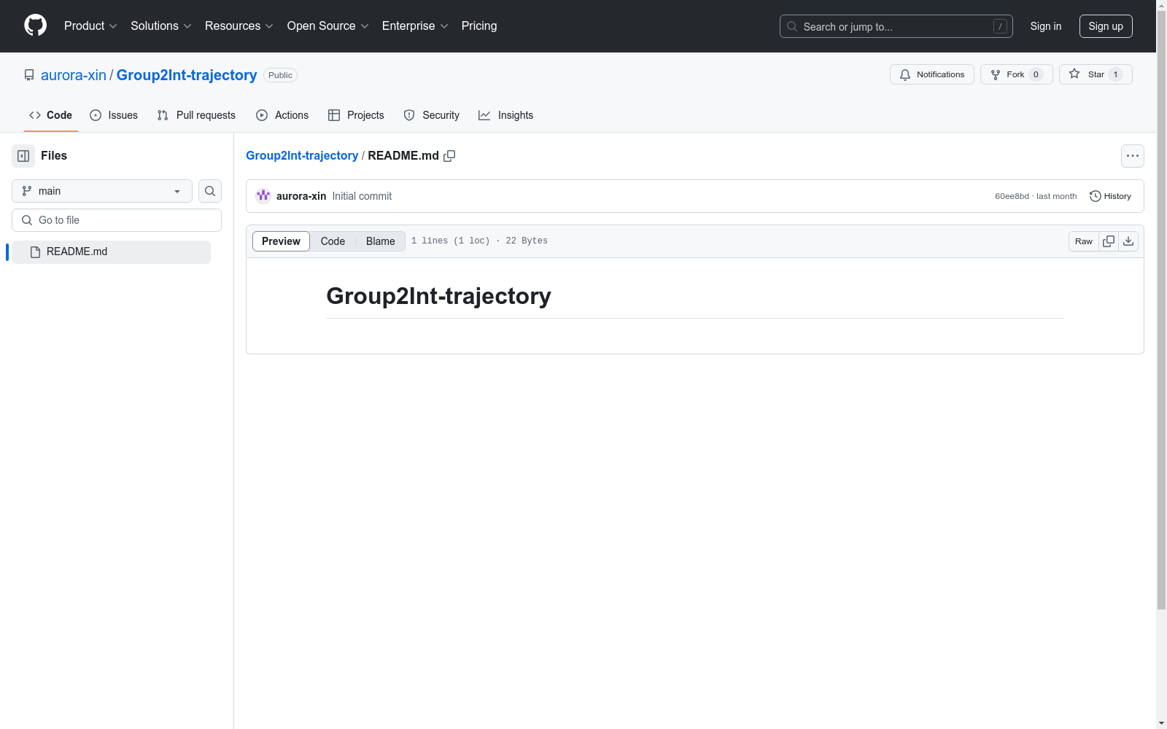Click the copy raw file icon
The width and height of the screenshot is (1167, 729).
click(x=1109, y=241)
